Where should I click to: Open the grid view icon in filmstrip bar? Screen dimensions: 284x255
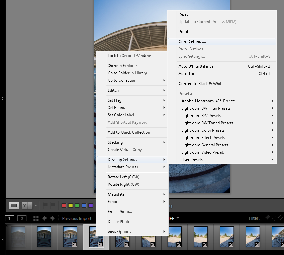tap(36, 218)
